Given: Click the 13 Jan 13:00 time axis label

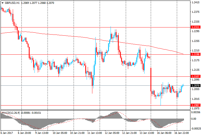Looking at the screenshot, I should 147,133.
